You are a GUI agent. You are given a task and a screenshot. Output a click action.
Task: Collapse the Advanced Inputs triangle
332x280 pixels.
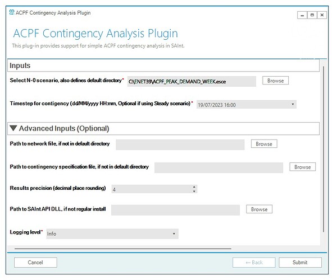pyautogui.click(x=13, y=128)
